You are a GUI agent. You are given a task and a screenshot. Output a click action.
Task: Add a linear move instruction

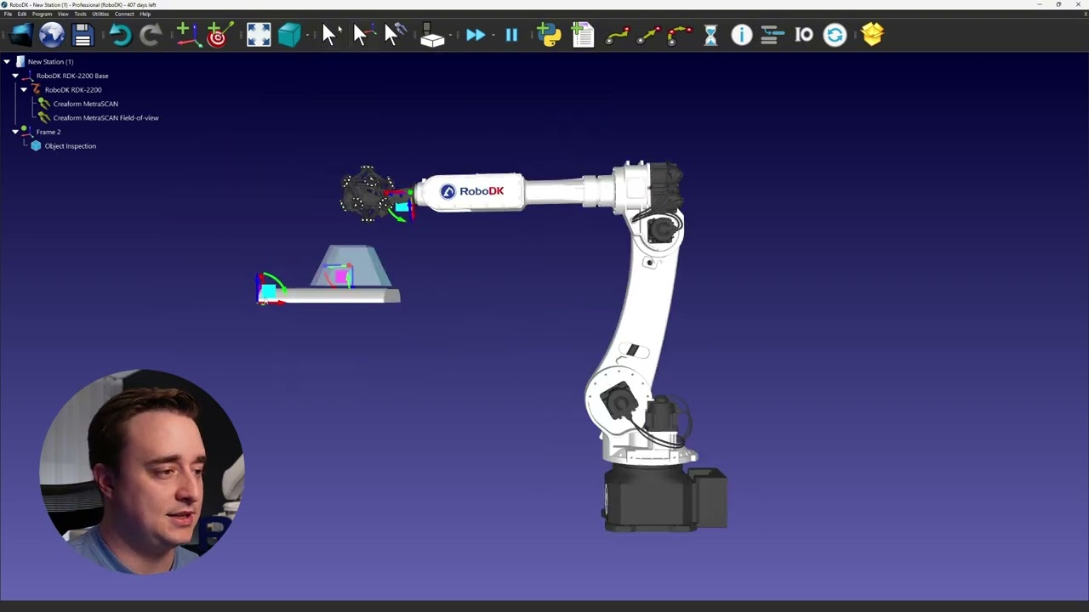click(x=648, y=35)
